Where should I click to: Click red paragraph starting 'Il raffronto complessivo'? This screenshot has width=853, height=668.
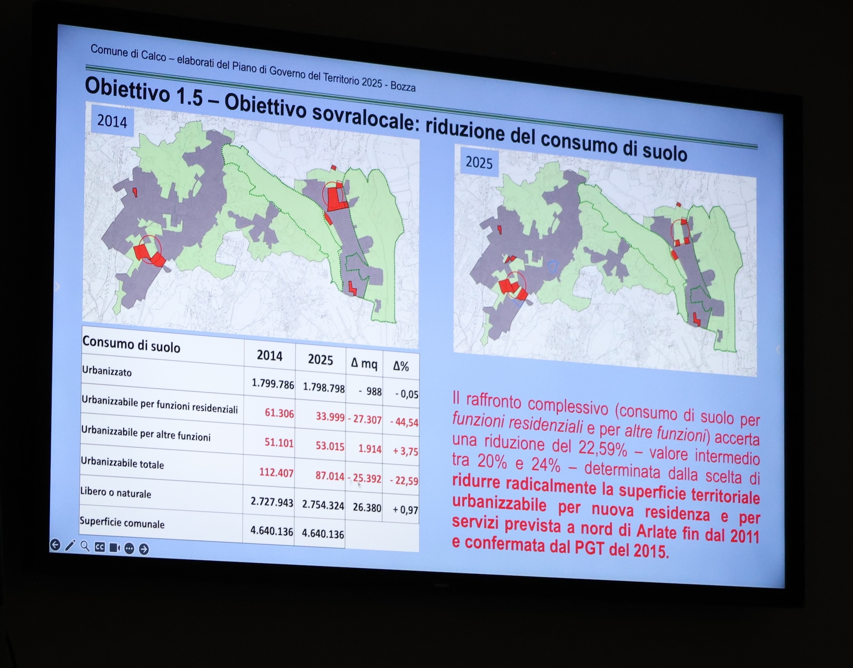click(x=606, y=475)
